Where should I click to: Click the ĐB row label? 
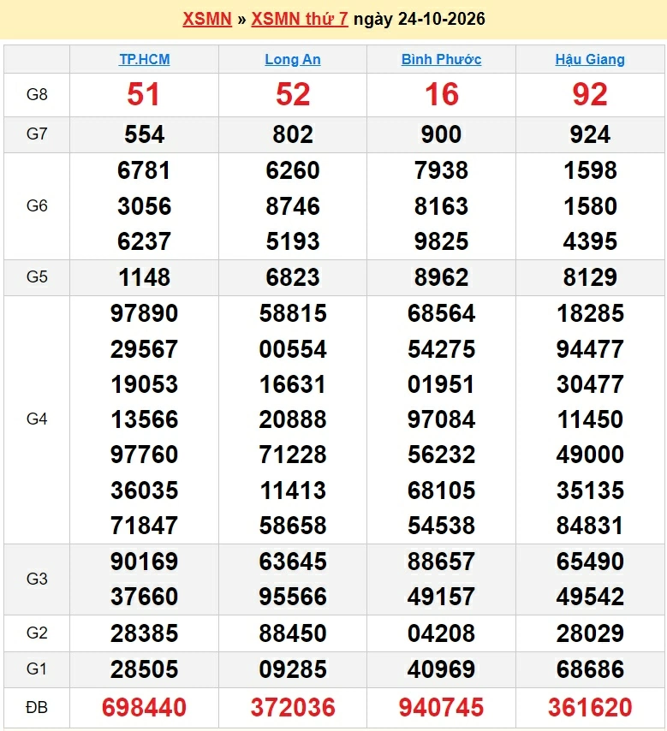point(37,708)
